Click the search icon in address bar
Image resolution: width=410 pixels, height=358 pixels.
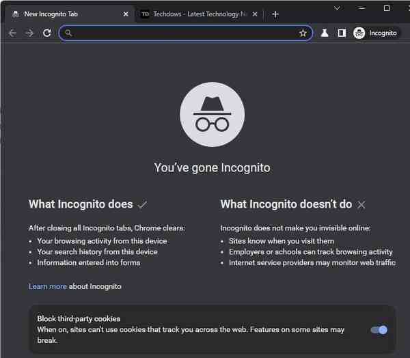[68, 33]
